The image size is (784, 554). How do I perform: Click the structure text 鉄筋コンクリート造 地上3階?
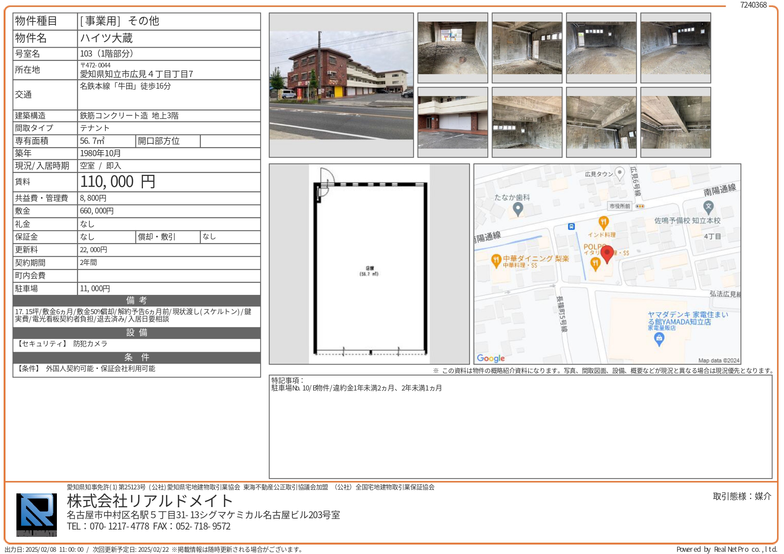(x=129, y=116)
